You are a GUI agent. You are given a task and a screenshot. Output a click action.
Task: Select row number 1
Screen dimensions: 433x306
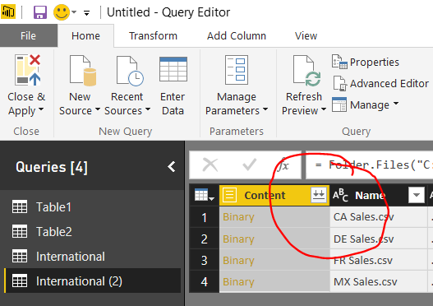pos(205,217)
